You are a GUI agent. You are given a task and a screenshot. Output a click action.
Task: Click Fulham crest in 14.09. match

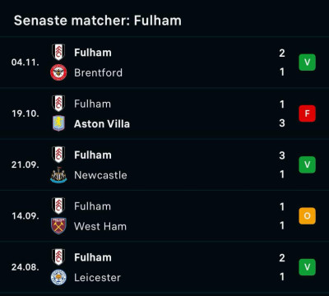click(58, 206)
